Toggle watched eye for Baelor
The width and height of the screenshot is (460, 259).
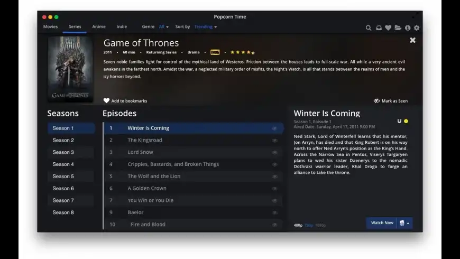click(x=274, y=212)
